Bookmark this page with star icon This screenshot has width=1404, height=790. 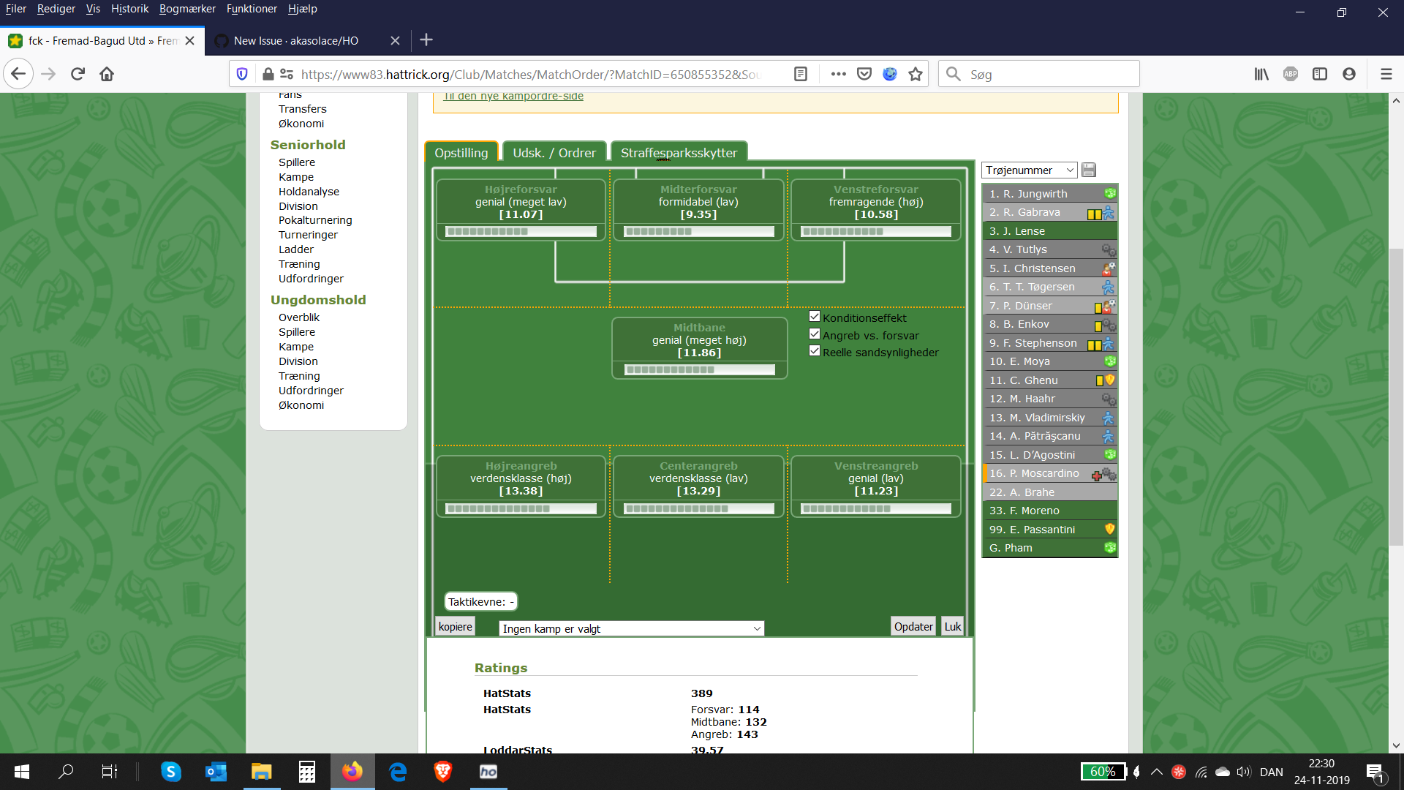tap(916, 74)
